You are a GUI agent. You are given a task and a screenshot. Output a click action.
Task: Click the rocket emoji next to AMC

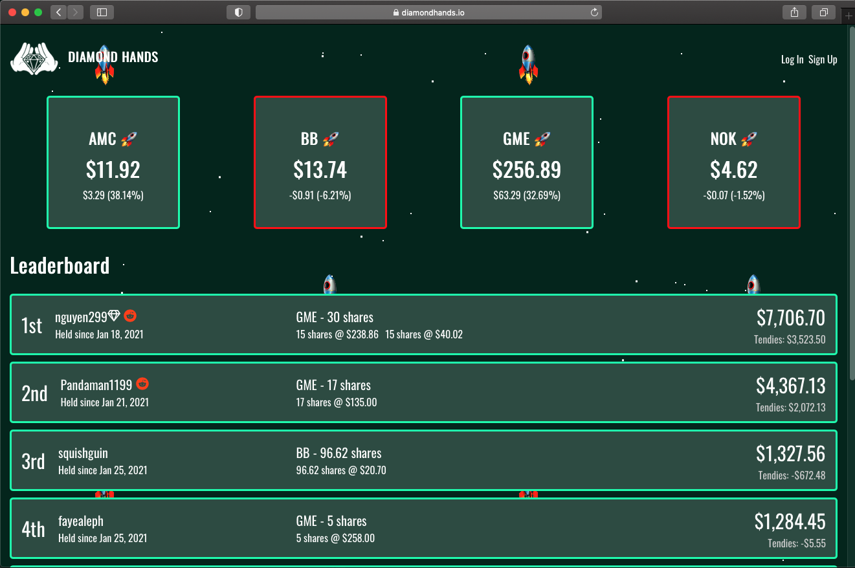point(129,138)
